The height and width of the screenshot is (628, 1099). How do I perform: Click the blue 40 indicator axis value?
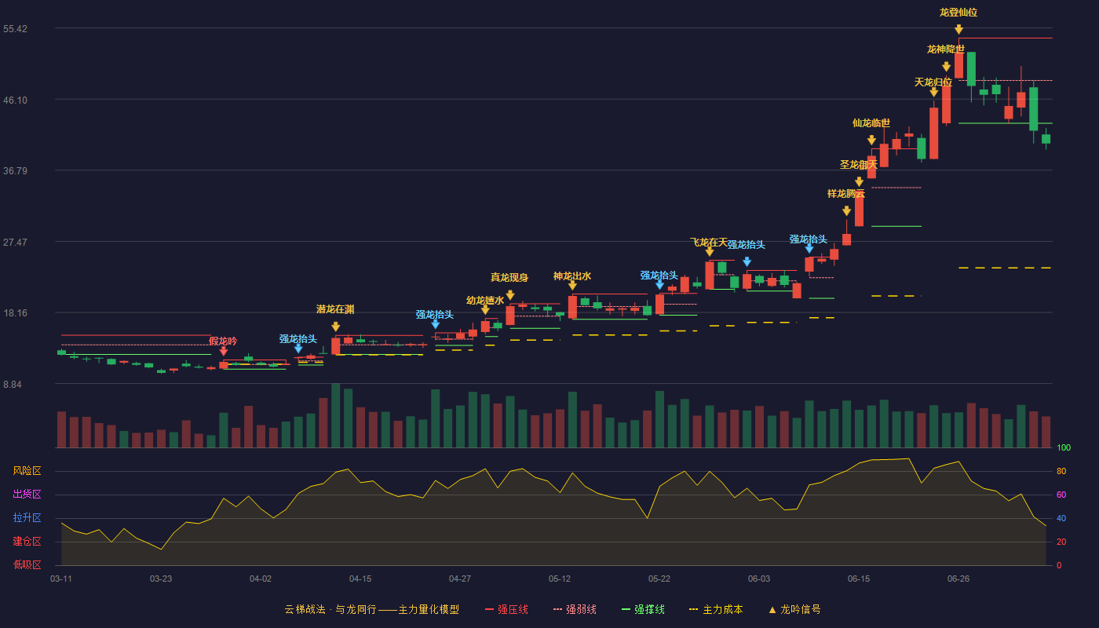coord(1061,519)
